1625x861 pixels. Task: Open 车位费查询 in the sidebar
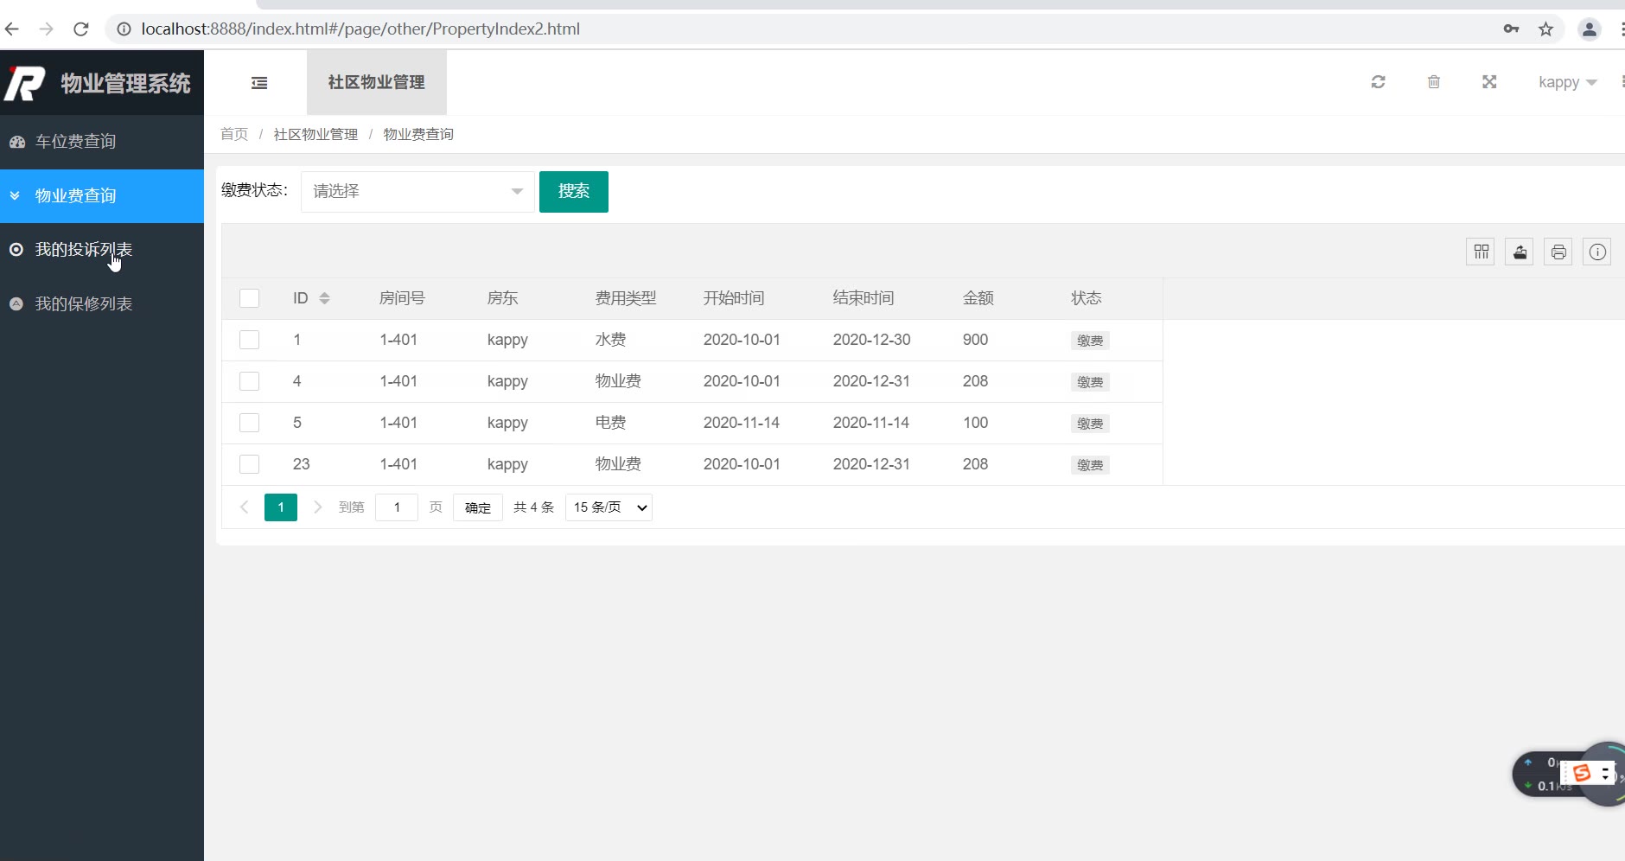(x=102, y=142)
